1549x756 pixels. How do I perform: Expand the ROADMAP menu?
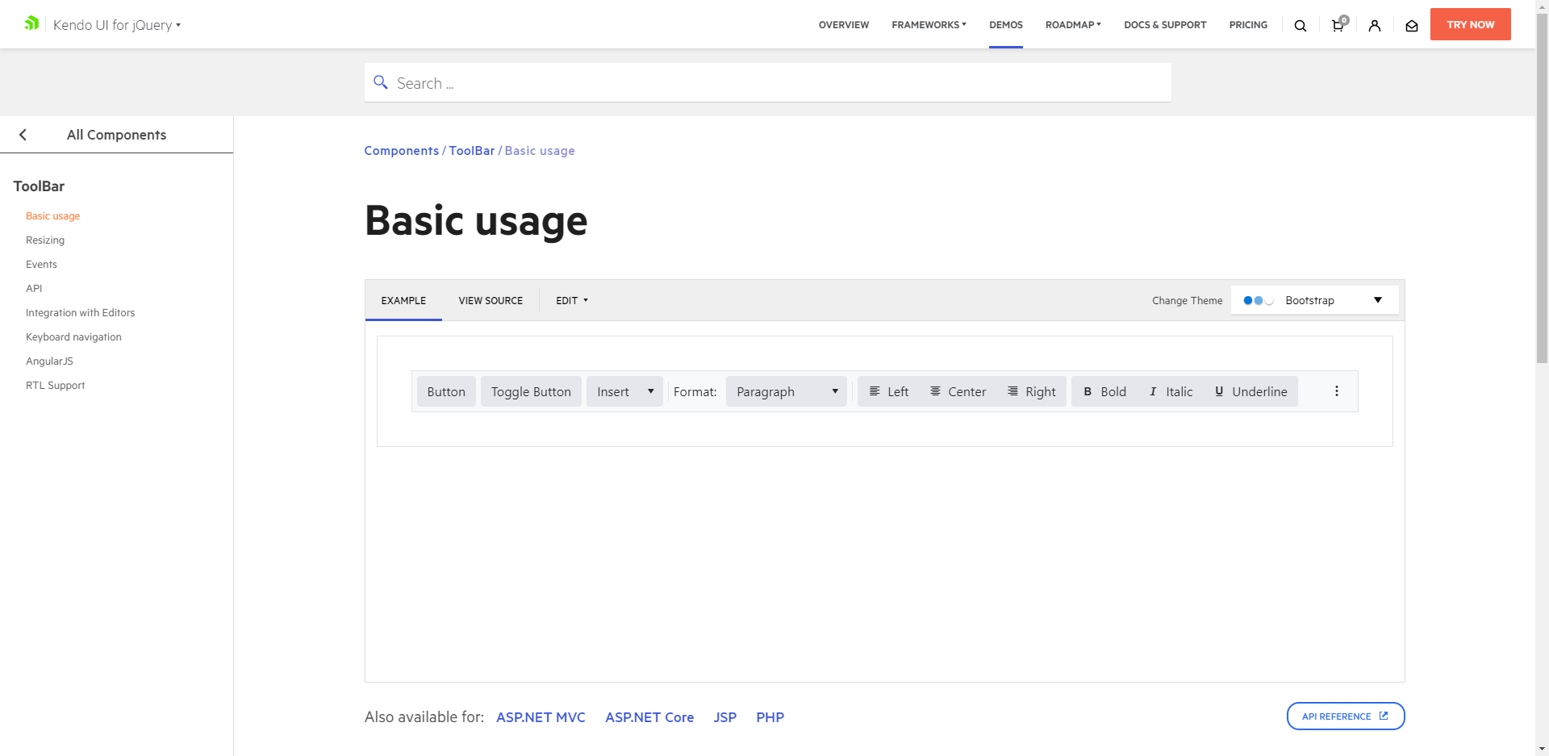click(1073, 25)
